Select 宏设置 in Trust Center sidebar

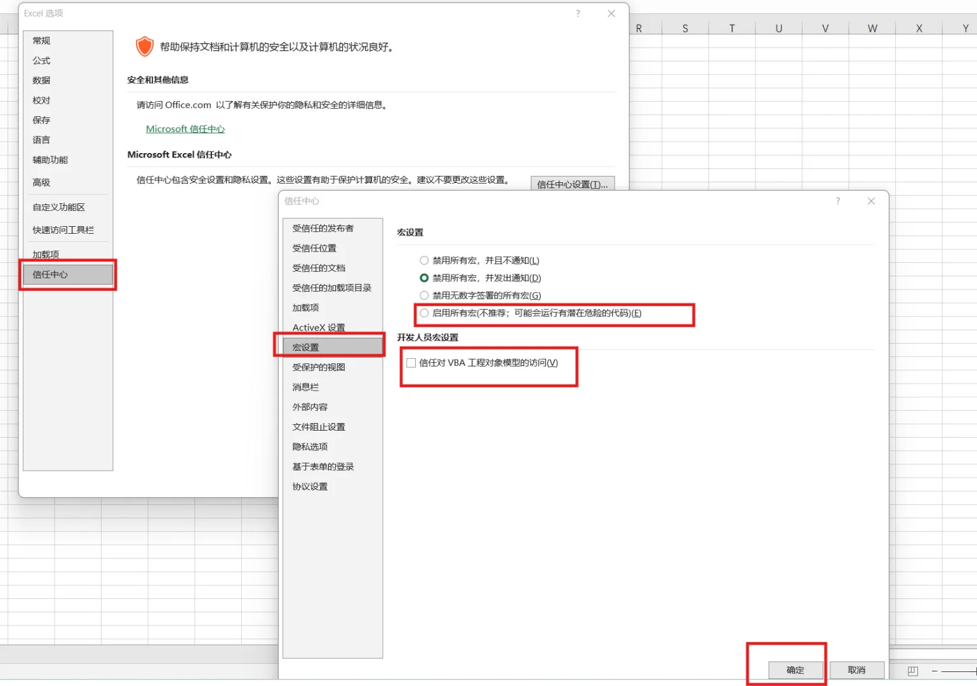click(x=333, y=347)
